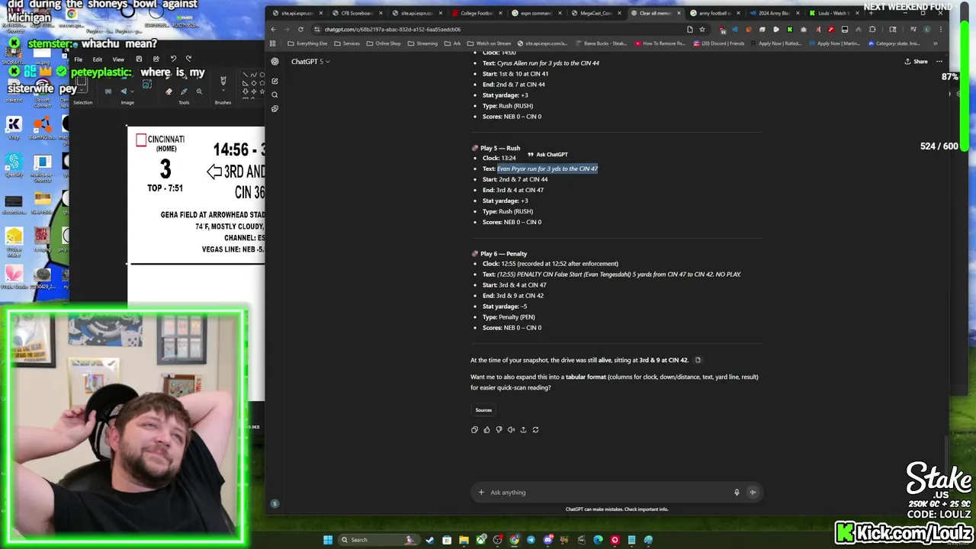Viewport: 976px width, 549px height.
Task: Show more bookmarks with the chevron
Action: (x=936, y=43)
